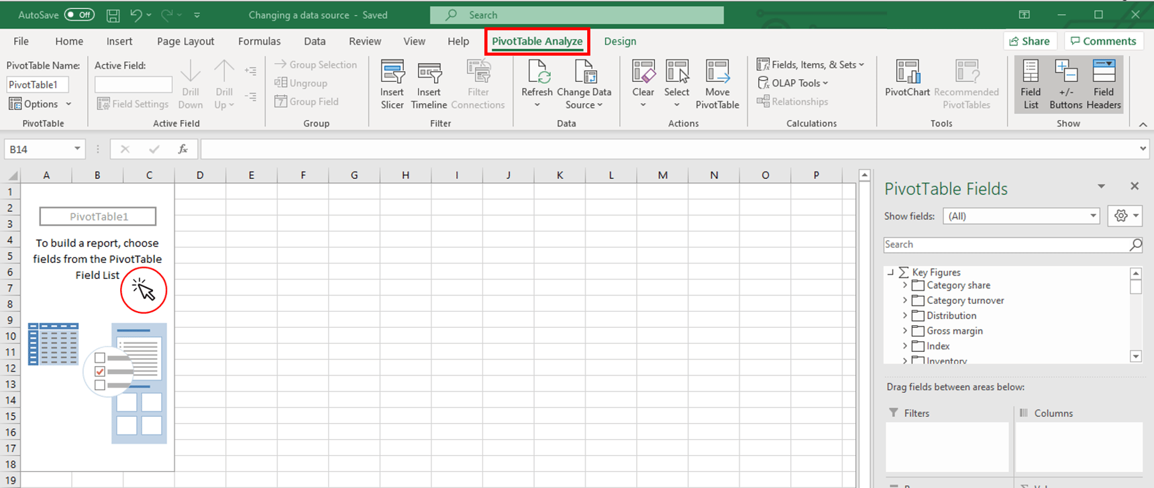The width and height of the screenshot is (1154, 488).
Task: Toggle the Field List pane button
Action: (x=1031, y=84)
